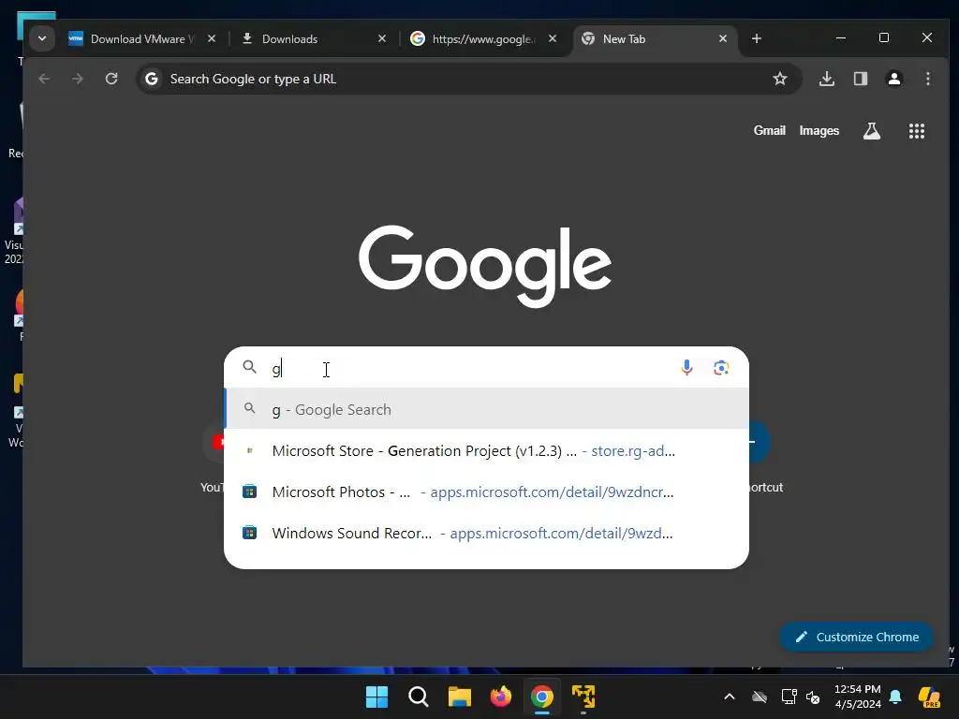Image resolution: width=959 pixels, height=719 pixels.
Task: Launch Firefox from the taskbar
Action: coord(501,697)
